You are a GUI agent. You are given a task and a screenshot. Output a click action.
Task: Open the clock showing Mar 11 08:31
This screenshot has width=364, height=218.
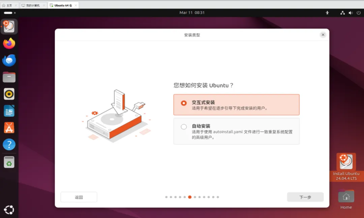pos(192,13)
